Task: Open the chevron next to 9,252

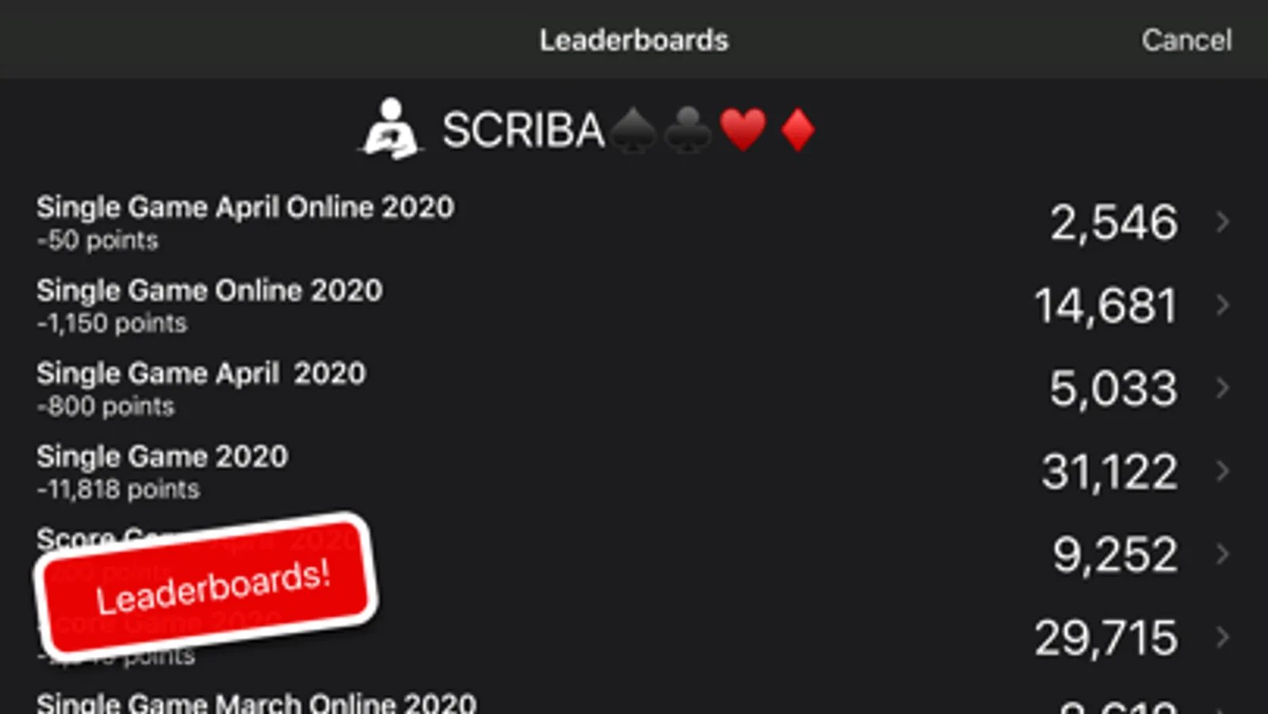Action: (x=1223, y=554)
